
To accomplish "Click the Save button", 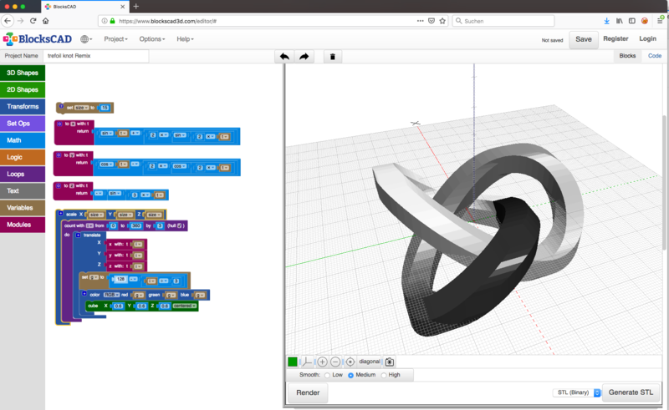I will (x=583, y=39).
